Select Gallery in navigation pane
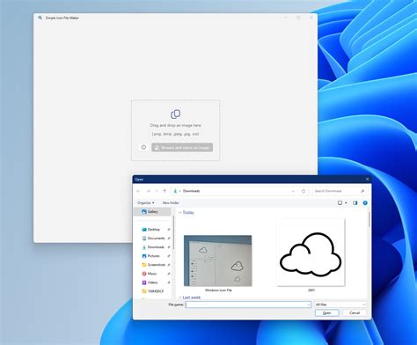 [152, 211]
